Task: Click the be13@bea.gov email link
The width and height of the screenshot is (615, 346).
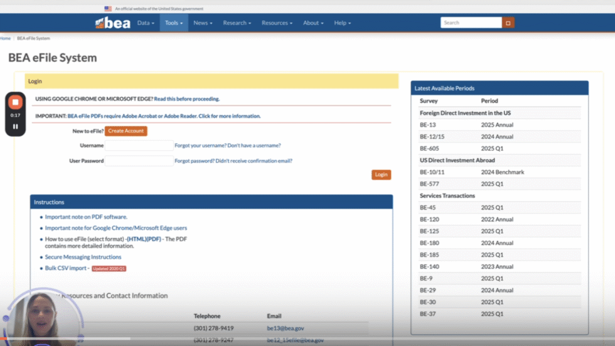Action: [x=285, y=328]
